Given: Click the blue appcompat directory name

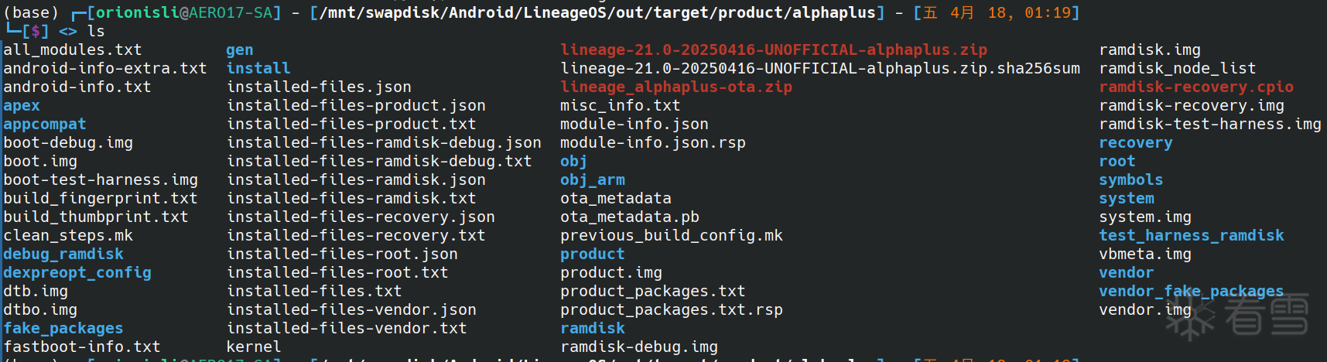Looking at the screenshot, I should point(45,124).
